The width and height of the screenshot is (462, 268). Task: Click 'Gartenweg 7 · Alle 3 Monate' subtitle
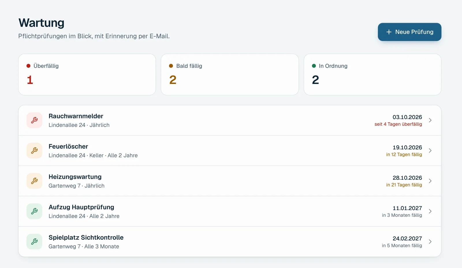[84, 246]
